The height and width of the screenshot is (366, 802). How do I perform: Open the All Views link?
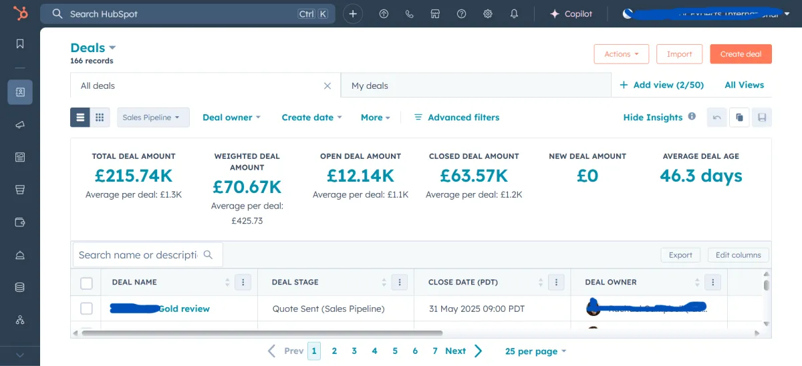744,85
